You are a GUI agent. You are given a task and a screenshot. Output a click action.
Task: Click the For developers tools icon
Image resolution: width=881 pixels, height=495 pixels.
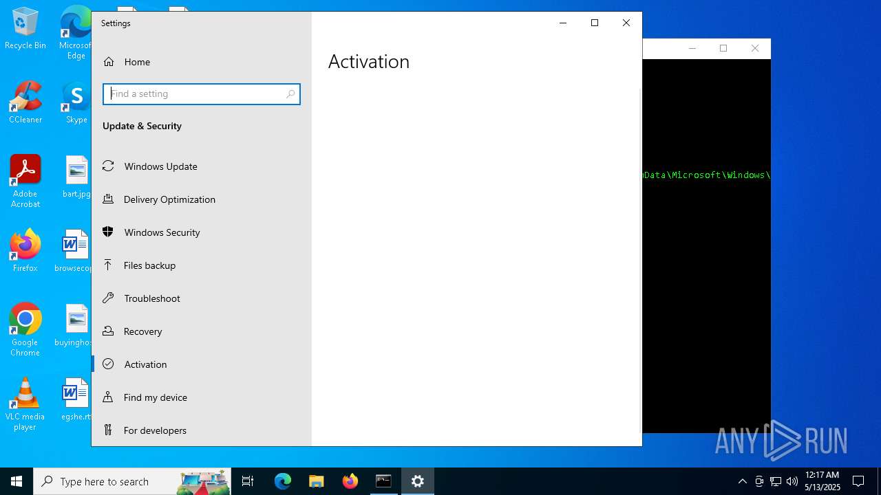[x=108, y=430]
